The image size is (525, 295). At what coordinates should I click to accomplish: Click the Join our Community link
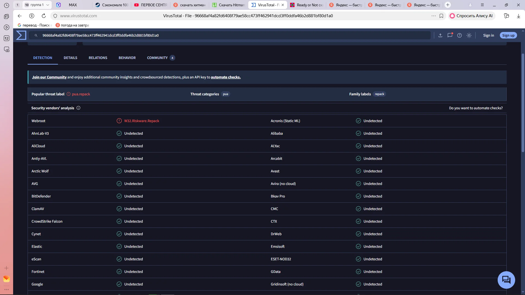point(49,77)
